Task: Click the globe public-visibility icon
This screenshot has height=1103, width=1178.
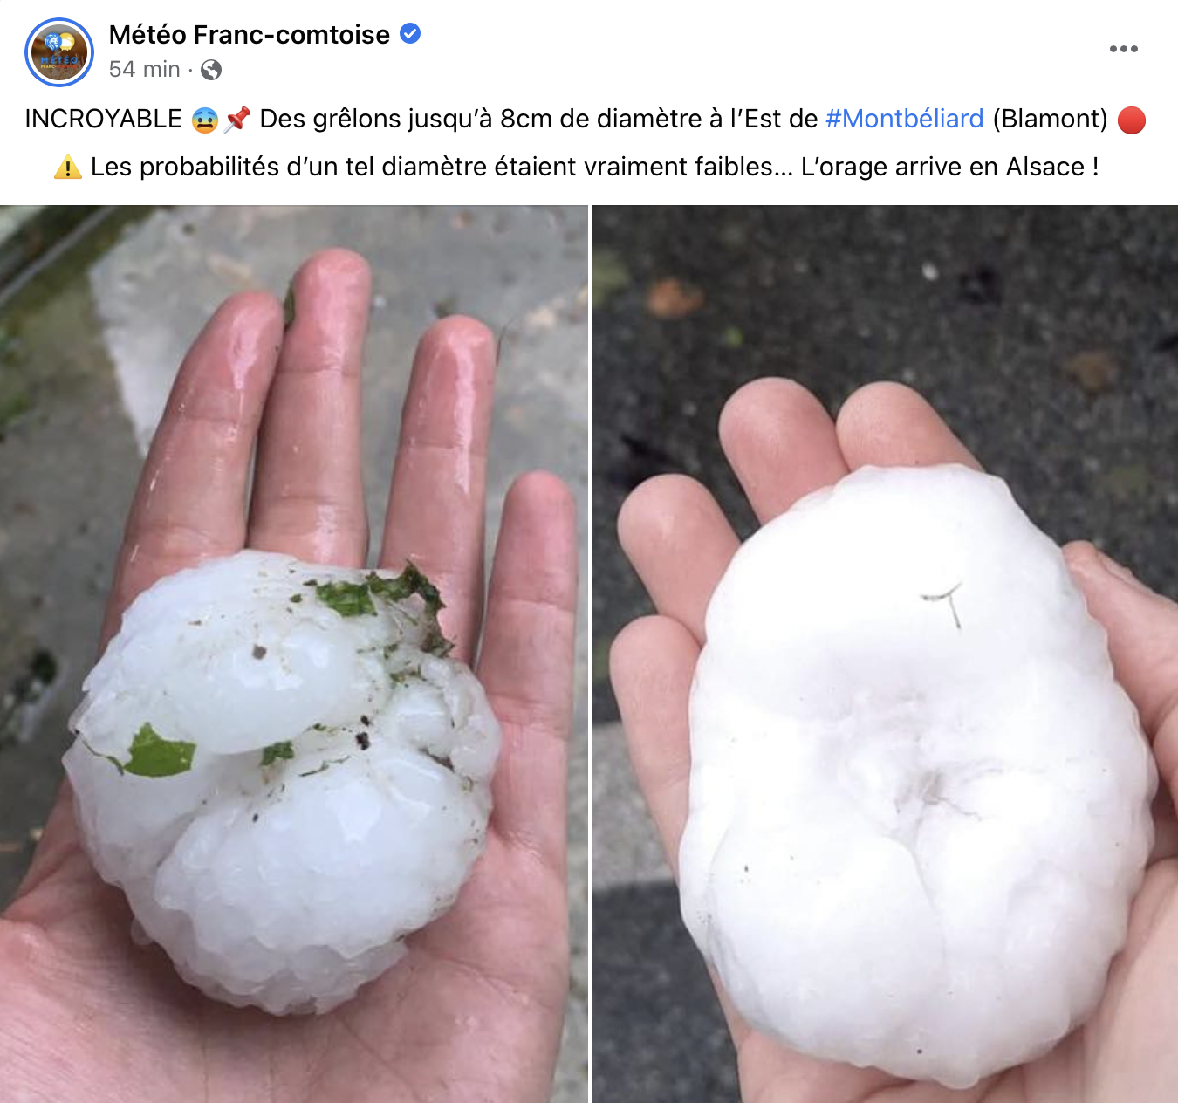Action: [211, 70]
